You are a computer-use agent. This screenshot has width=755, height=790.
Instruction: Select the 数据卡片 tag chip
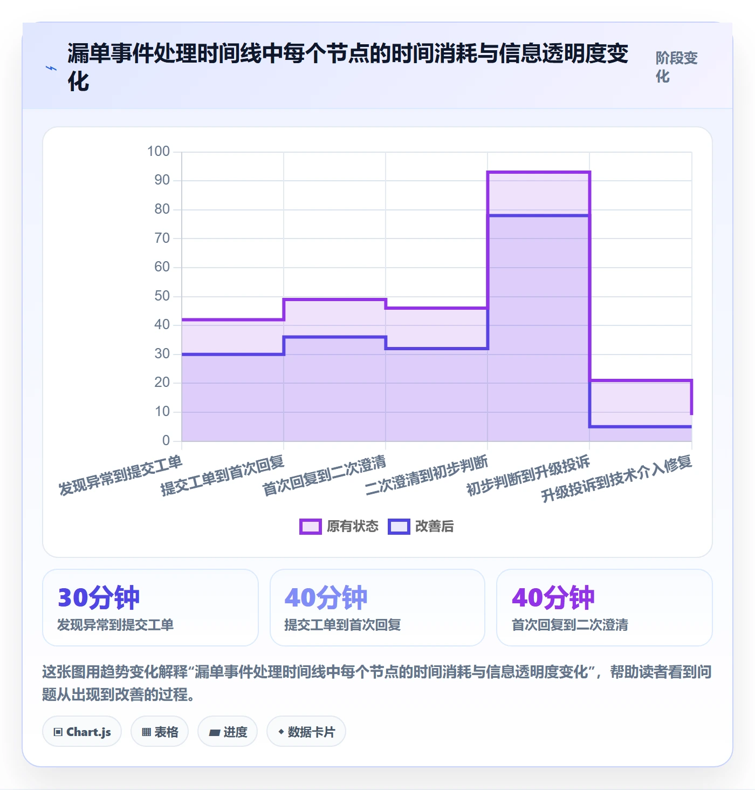click(306, 732)
